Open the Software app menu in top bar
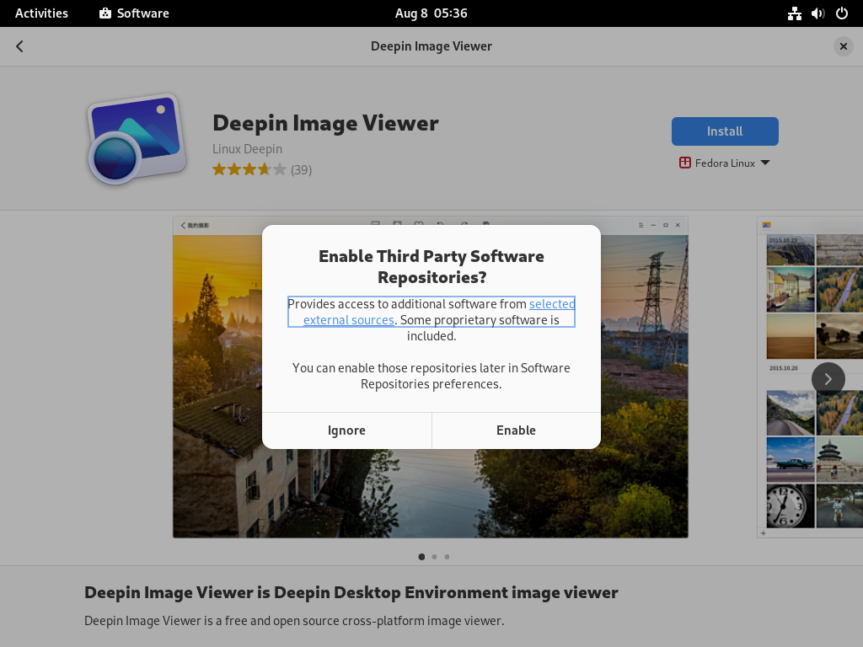 tap(134, 13)
